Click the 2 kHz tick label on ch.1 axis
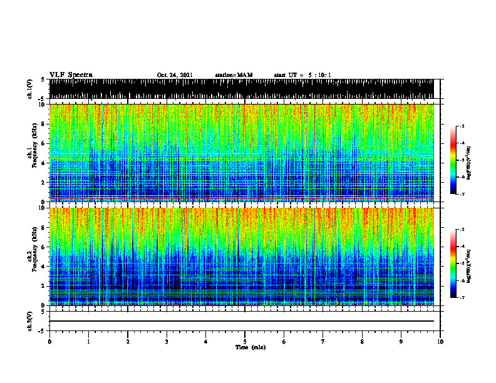Image resolution: width=496 pixels, height=383 pixels. point(44,183)
